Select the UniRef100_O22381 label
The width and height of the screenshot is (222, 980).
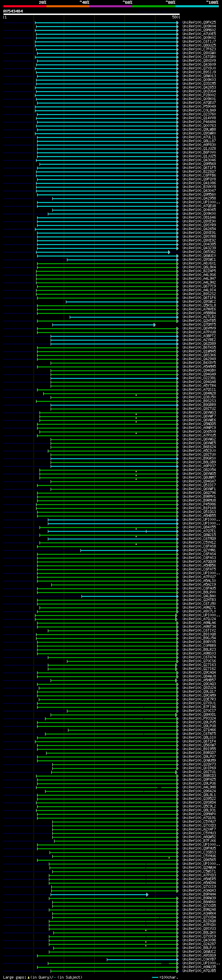click(x=199, y=378)
